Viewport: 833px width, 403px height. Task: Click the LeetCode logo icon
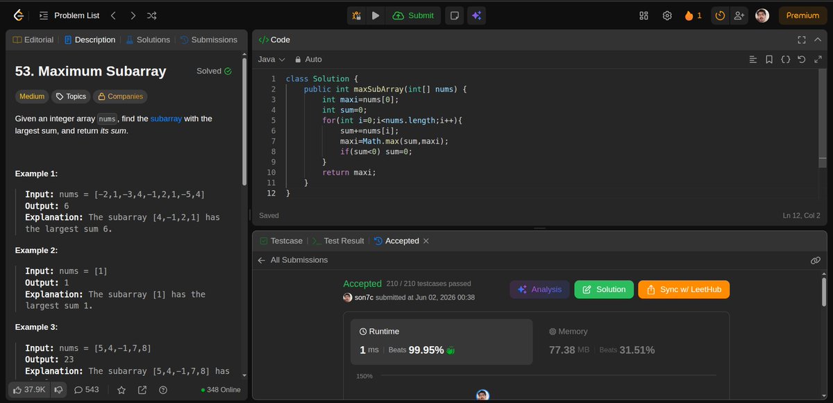[19, 15]
